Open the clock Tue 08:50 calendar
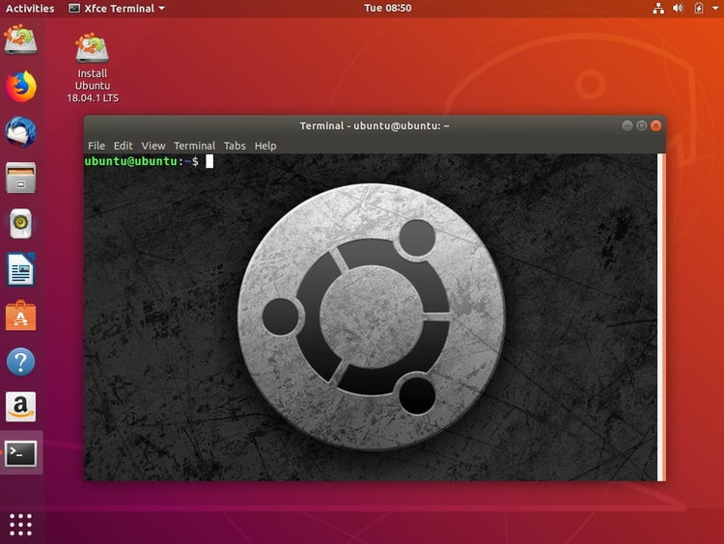The image size is (724, 544). coord(387,8)
